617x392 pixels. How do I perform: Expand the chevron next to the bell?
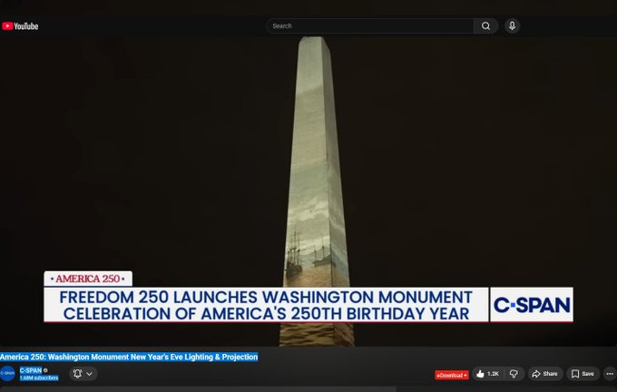(x=89, y=374)
